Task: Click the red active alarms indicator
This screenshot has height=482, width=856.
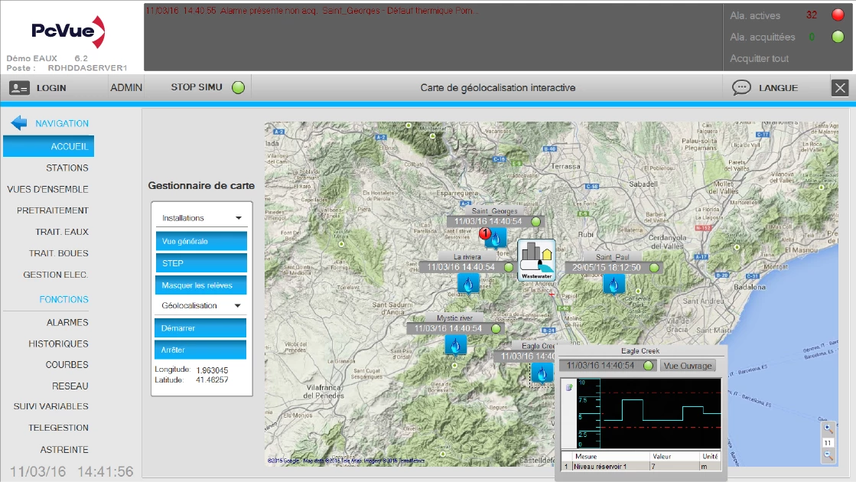Action: point(838,15)
